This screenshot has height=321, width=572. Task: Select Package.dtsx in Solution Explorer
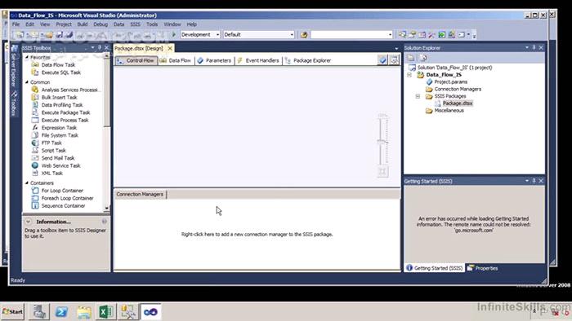458,103
